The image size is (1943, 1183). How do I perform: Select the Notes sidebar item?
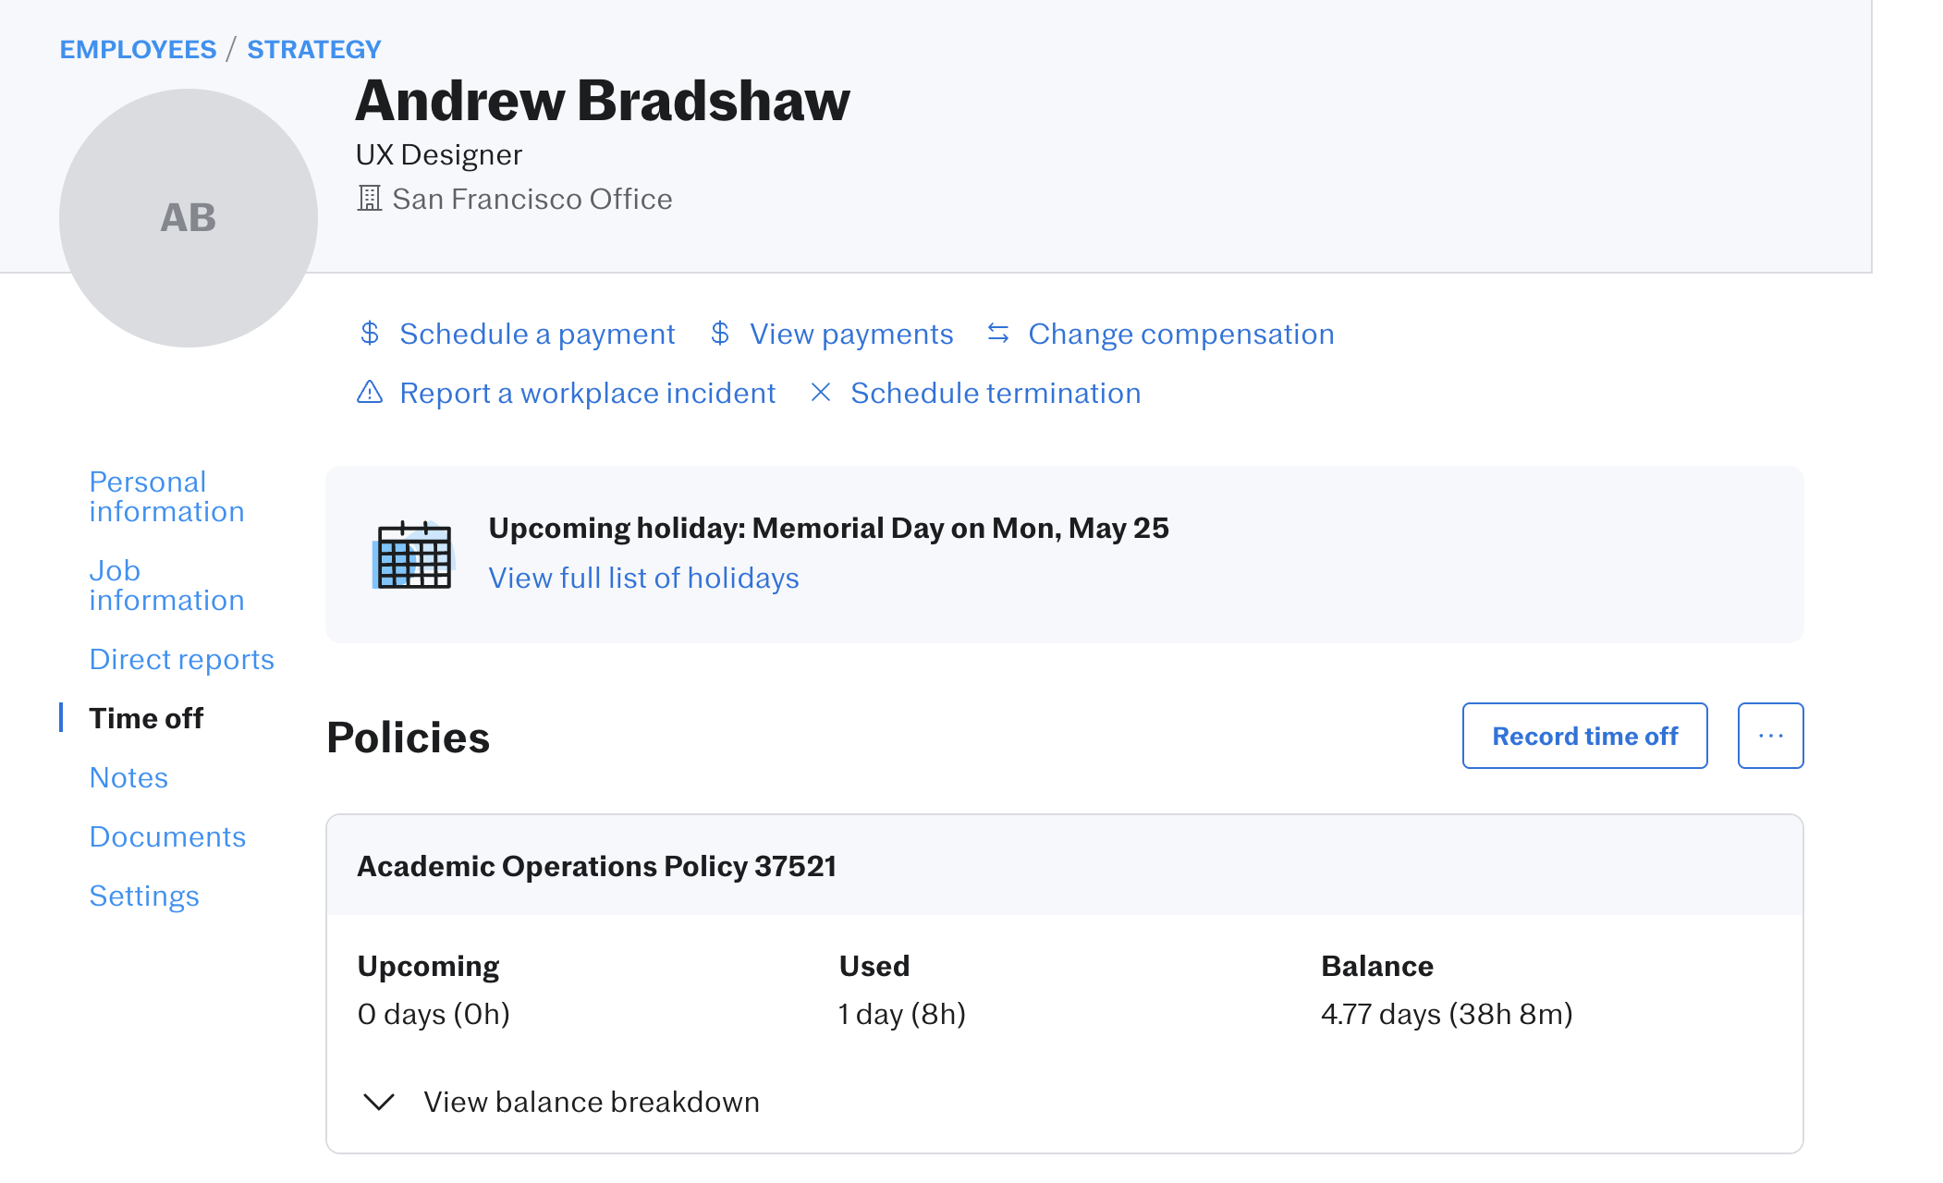coord(128,777)
